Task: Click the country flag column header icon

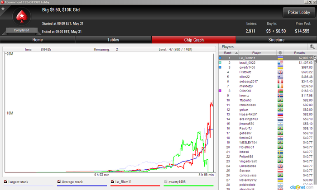Action: tap(280, 53)
